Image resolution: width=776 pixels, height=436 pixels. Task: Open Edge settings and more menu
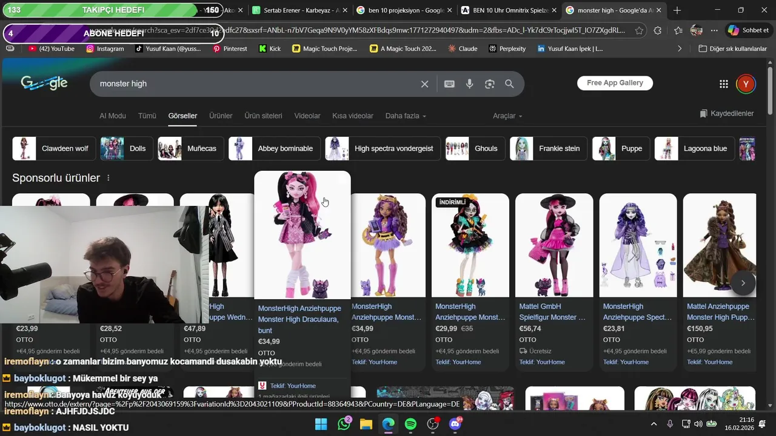pyautogui.click(x=714, y=30)
